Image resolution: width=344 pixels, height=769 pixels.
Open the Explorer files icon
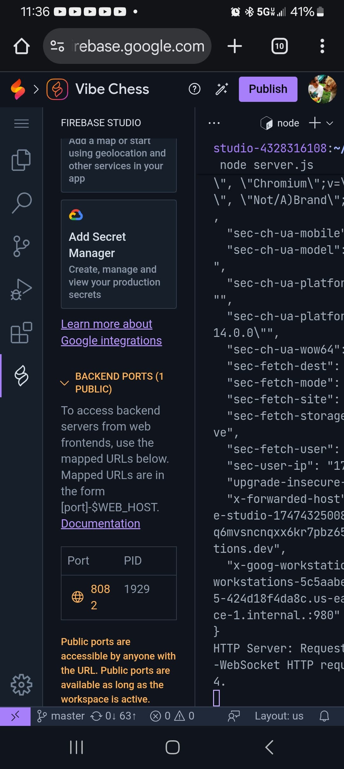coord(21,160)
